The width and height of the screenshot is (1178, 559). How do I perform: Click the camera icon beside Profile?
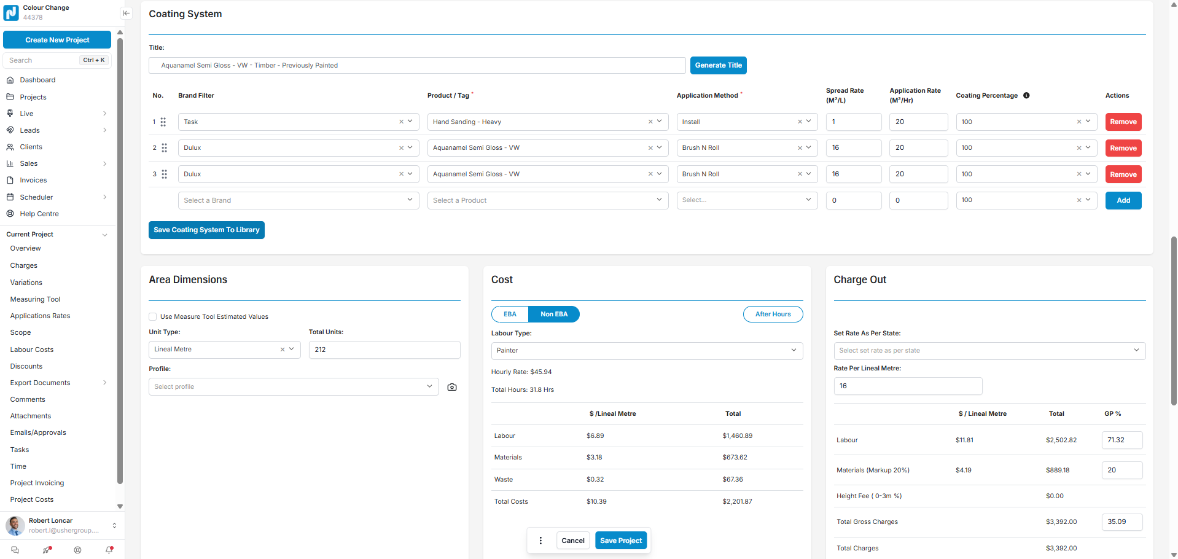tap(452, 387)
